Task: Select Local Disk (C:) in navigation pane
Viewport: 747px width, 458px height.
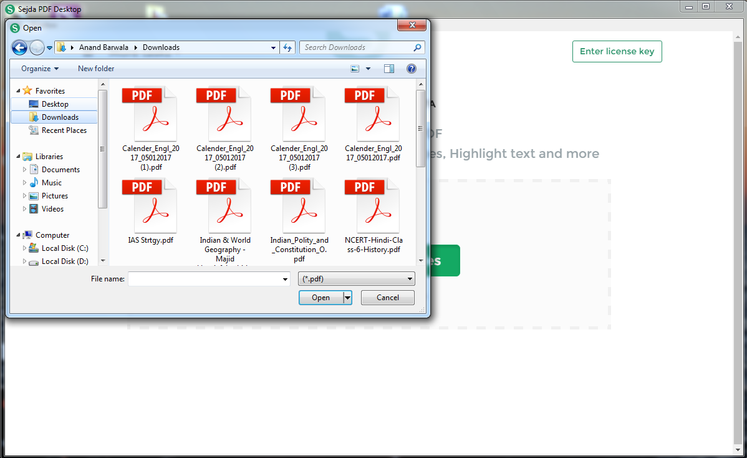Action: point(65,248)
